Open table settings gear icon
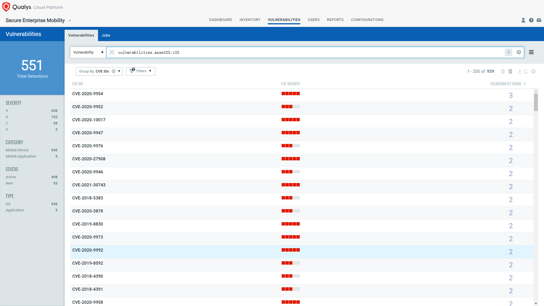The image size is (544, 306). (x=533, y=71)
